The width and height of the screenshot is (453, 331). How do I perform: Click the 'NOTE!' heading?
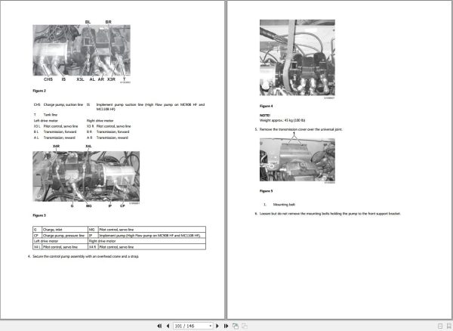point(265,116)
